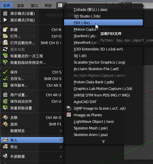Click the Images as Planes checker icon
The height and width of the screenshot is (164, 153).
[69, 115]
